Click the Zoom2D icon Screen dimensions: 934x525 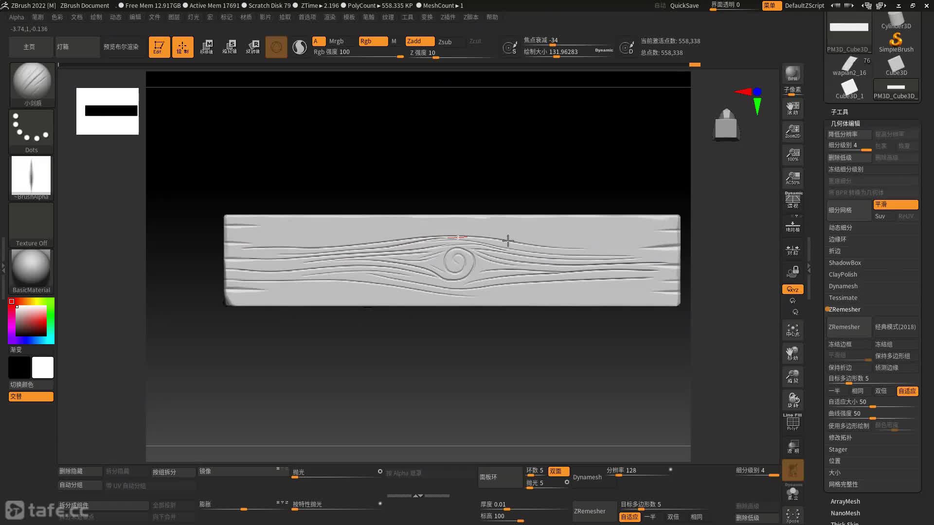792,131
